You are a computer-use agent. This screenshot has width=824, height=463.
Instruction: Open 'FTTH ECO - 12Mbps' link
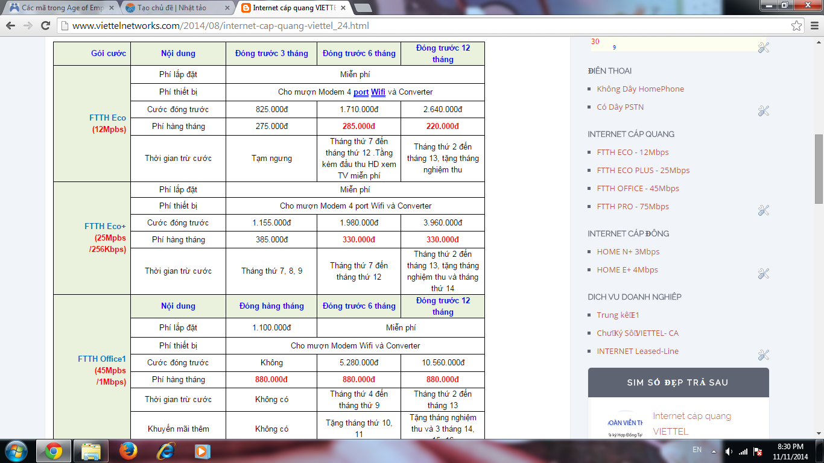[x=633, y=152]
